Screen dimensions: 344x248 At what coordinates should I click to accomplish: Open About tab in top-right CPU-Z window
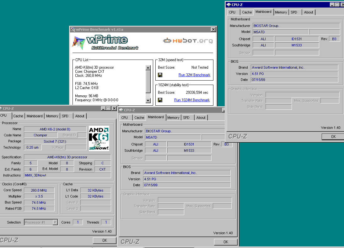[309, 12]
